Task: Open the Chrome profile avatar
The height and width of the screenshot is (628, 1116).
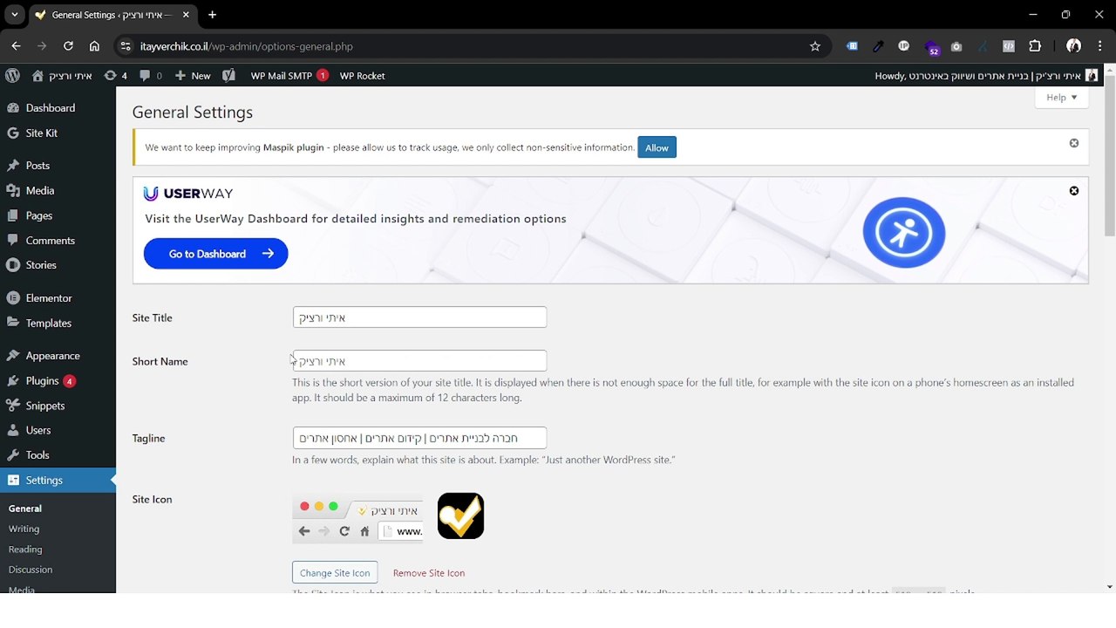Action: pyautogui.click(x=1073, y=46)
